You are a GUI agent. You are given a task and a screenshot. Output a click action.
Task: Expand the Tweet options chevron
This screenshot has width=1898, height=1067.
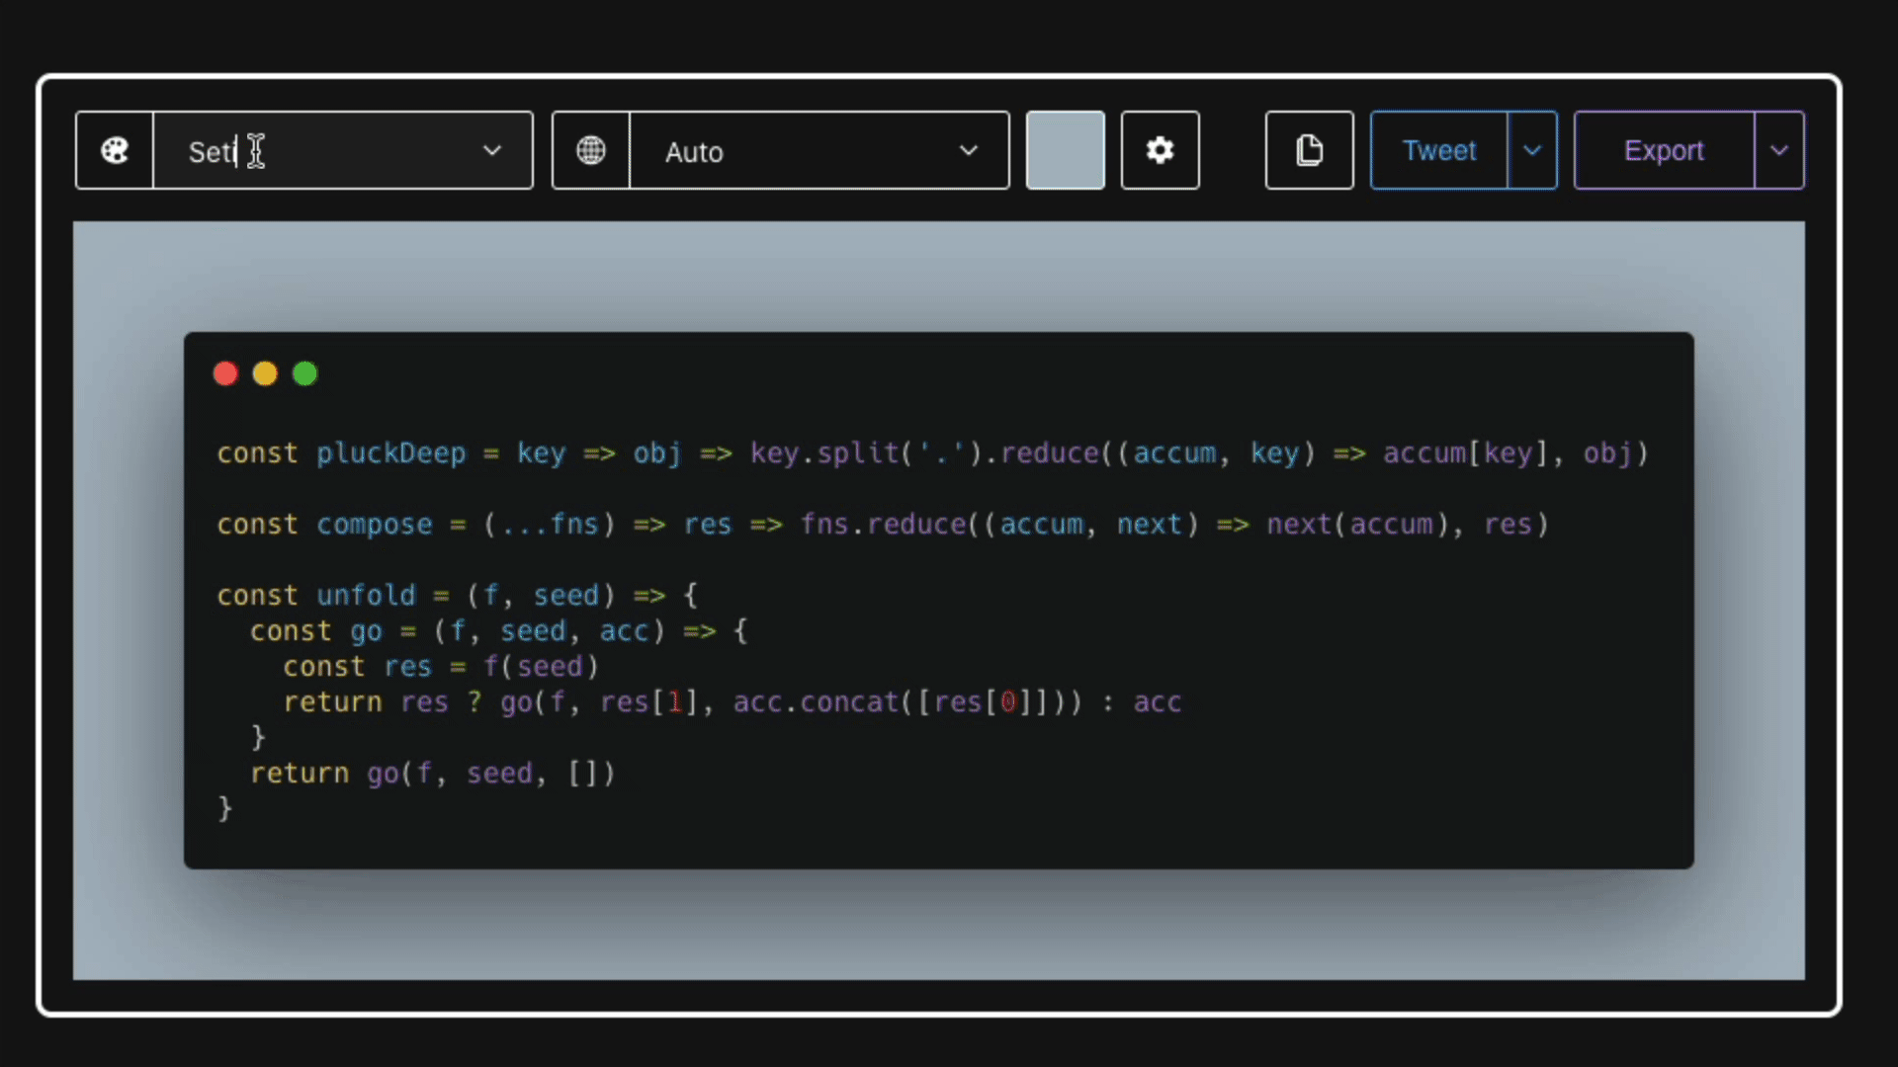(x=1532, y=150)
